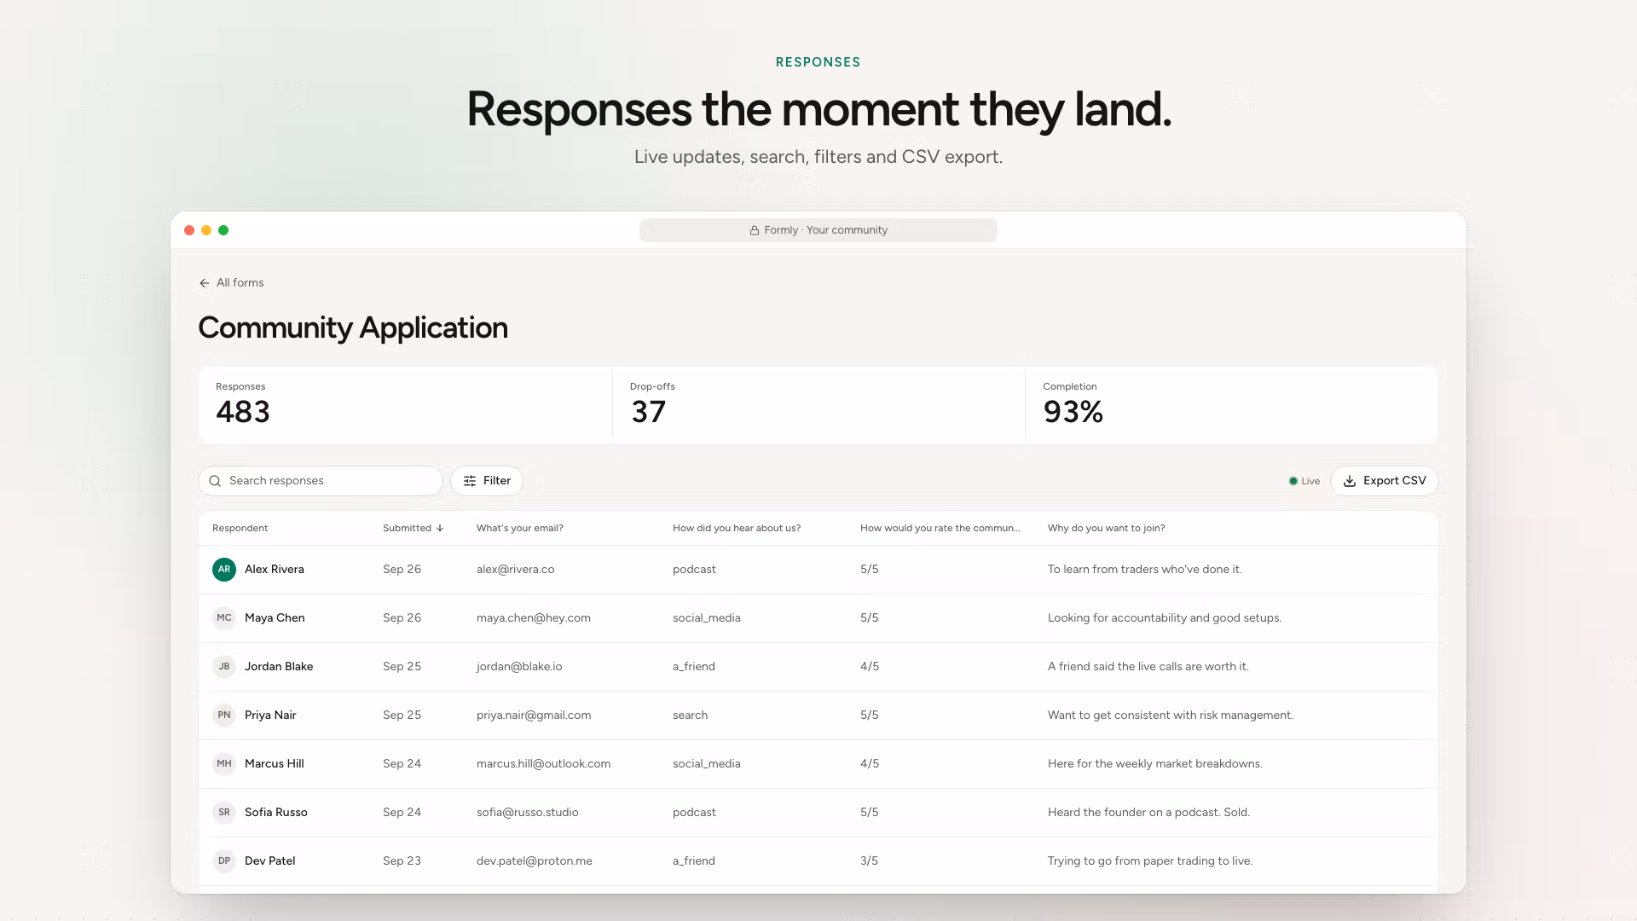This screenshot has height=921, width=1637.
Task: Click priya.nair@gmail.com email cell
Action: coord(534,715)
